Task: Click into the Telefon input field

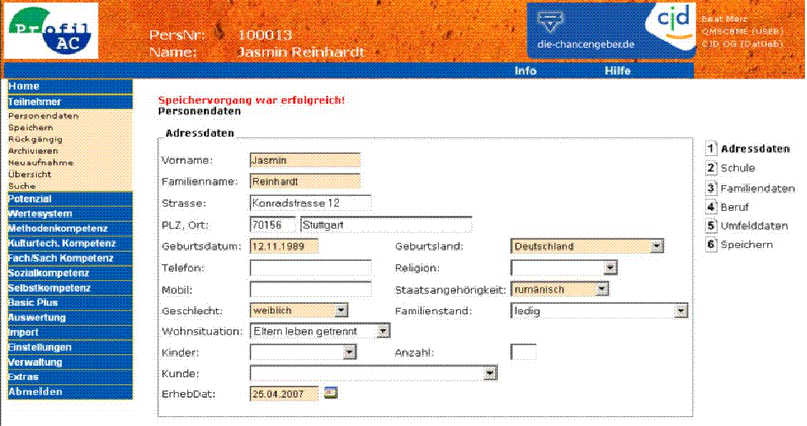Action: point(311,268)
